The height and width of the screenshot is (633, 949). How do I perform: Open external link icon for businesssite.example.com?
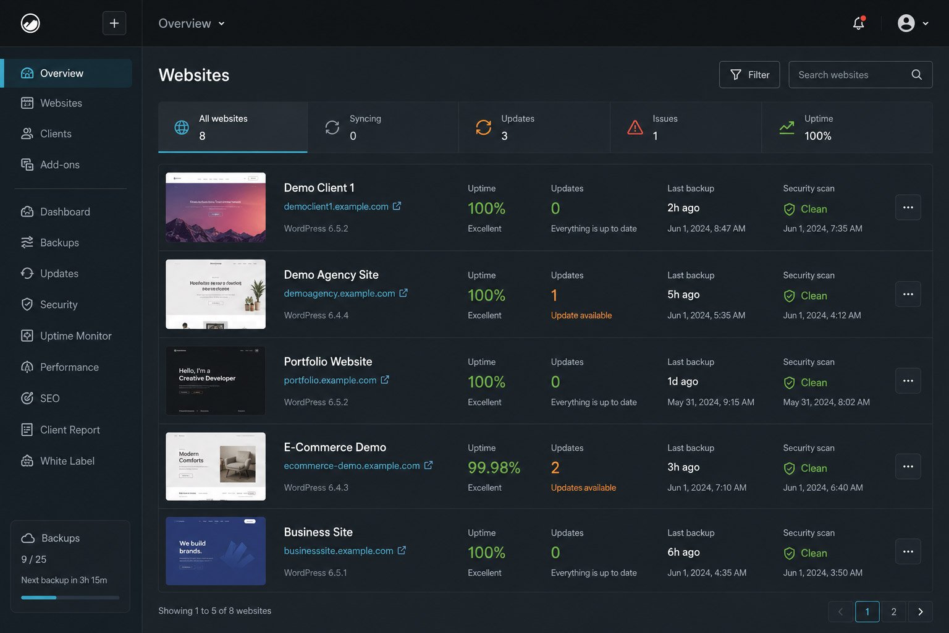pyautogui.click(x=402, y=550)
